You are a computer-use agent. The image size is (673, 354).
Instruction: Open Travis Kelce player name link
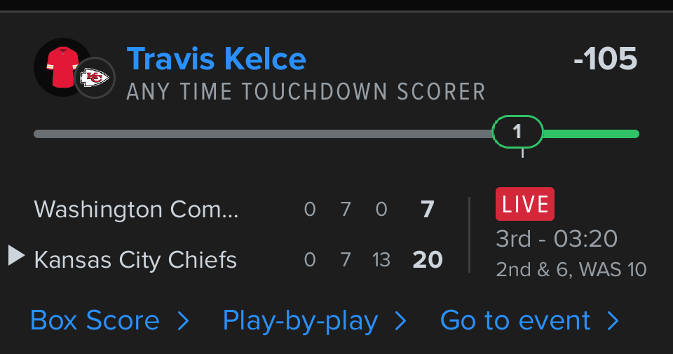(x=216, y=59)
